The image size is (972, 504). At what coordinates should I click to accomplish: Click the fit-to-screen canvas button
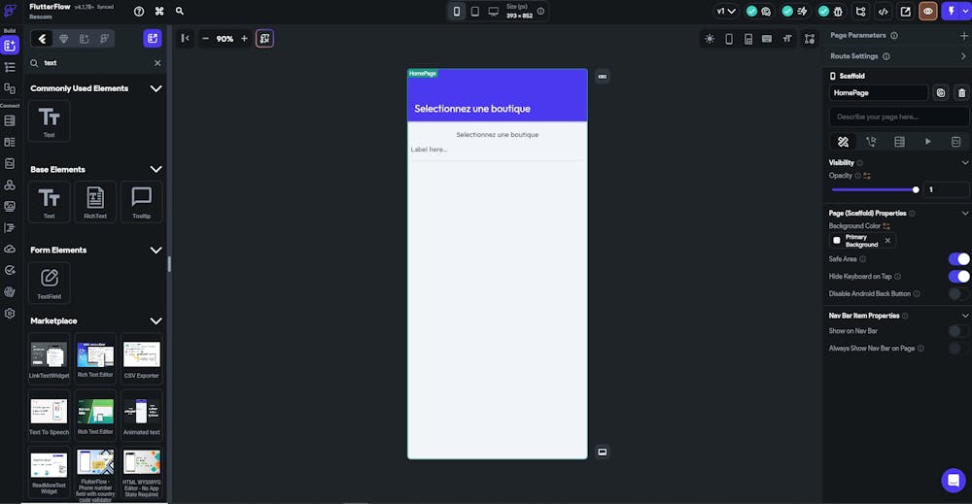pyautogui.click(x=264, y=39)
